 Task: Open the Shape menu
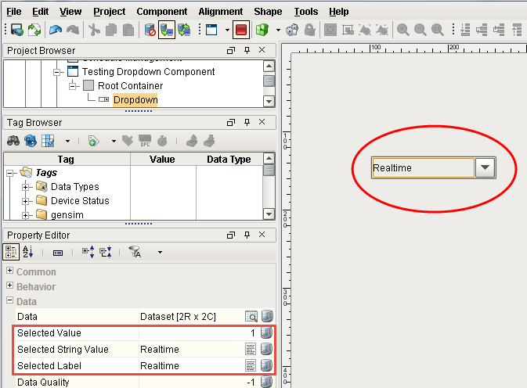coord(268,12)
